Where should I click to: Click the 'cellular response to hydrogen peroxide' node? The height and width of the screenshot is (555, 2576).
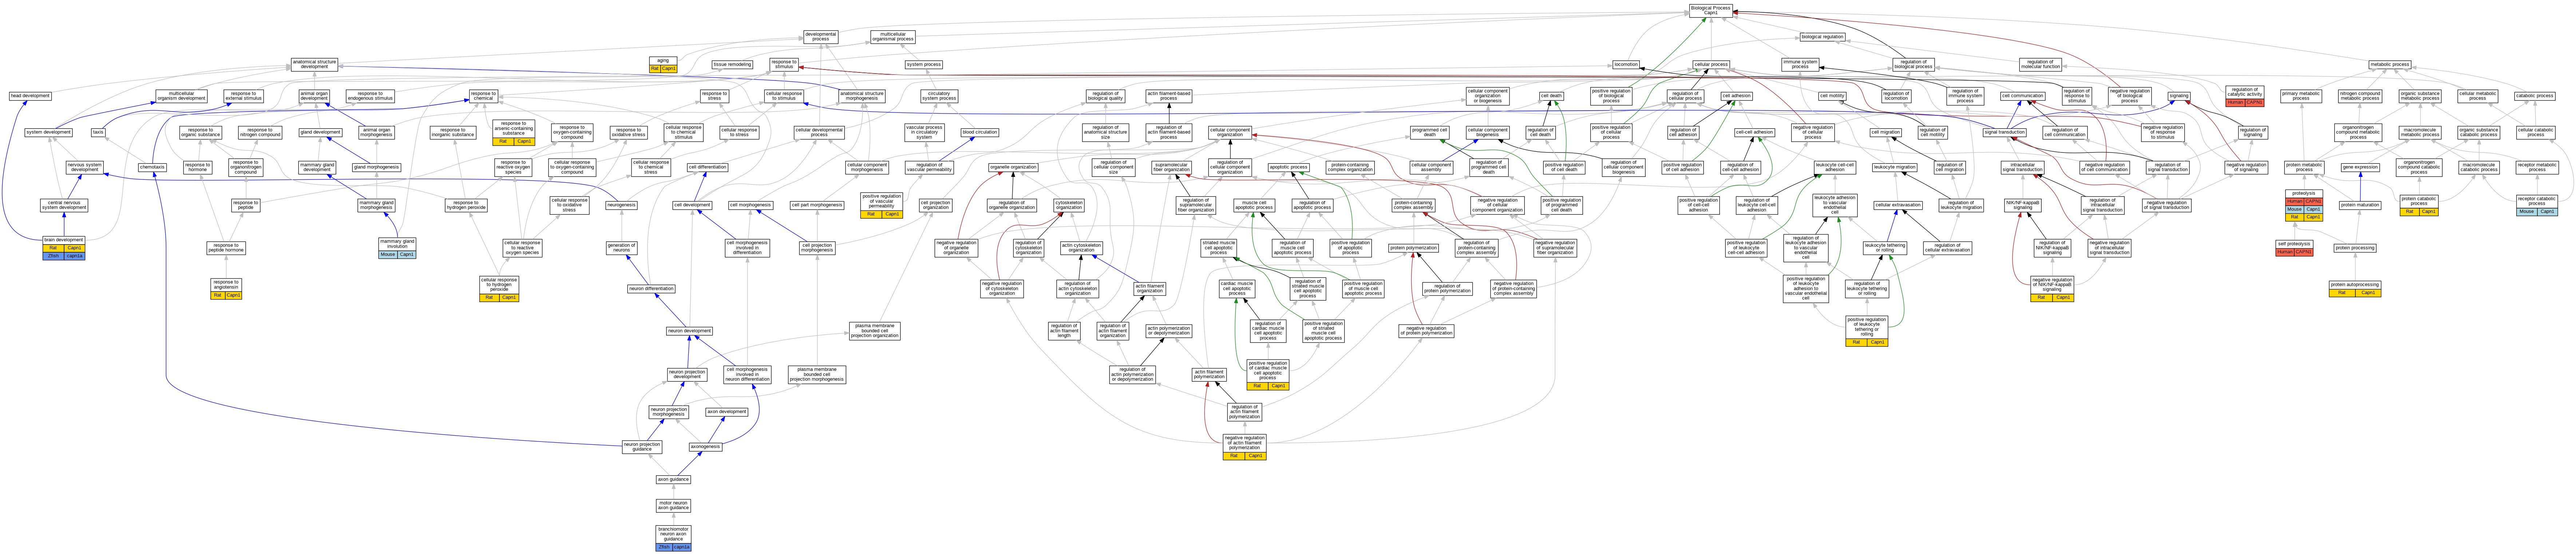coord(499,285)
